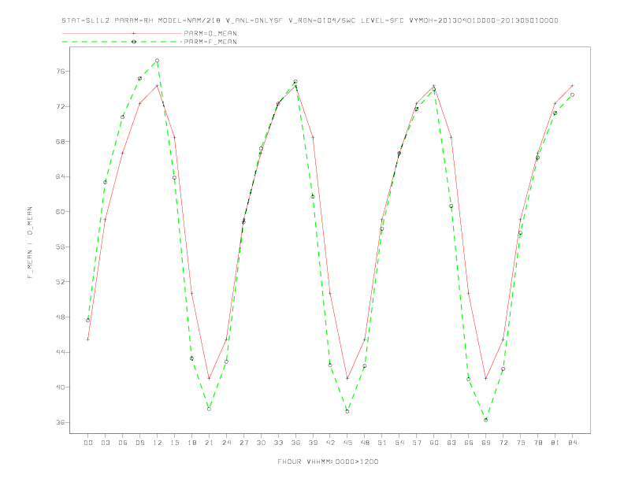Click y-axis tick label 56

tap(61, 247)
